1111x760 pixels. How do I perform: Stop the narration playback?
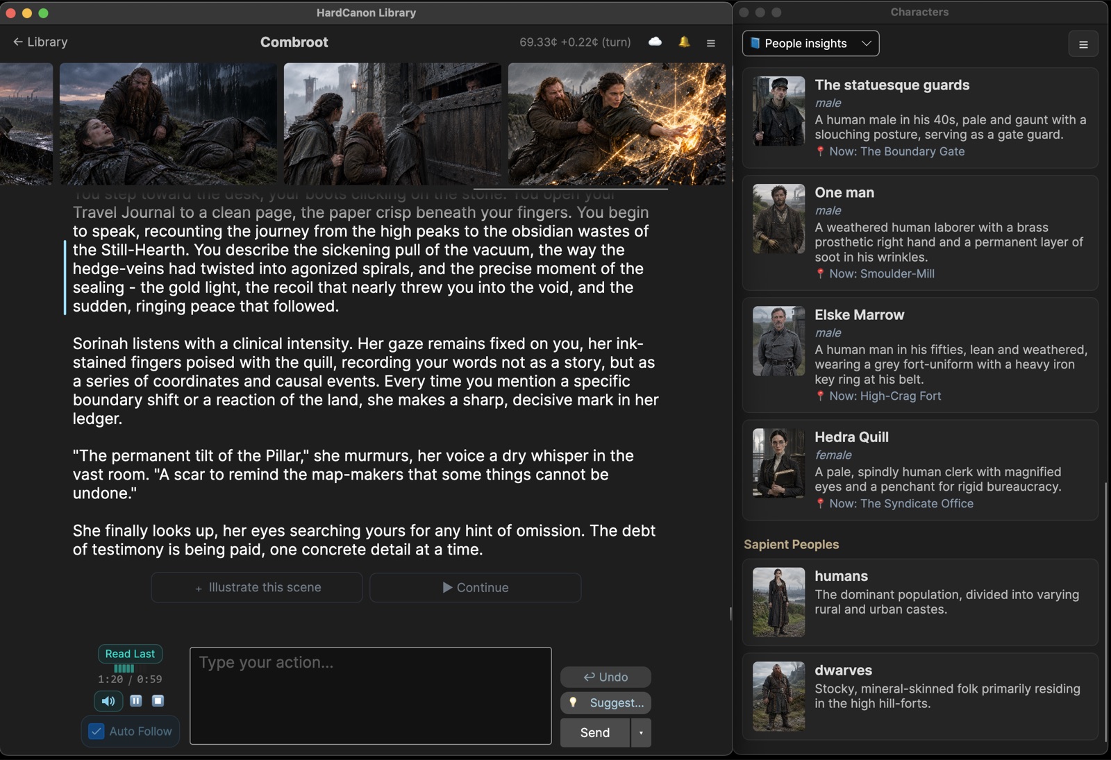click(x=158, y=701)
